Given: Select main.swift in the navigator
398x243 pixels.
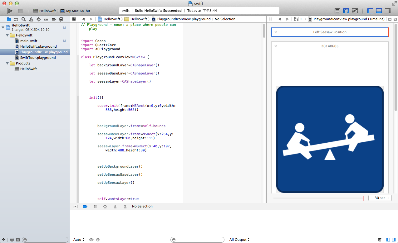Looking at the screenshot, I should tap(29, 41).
